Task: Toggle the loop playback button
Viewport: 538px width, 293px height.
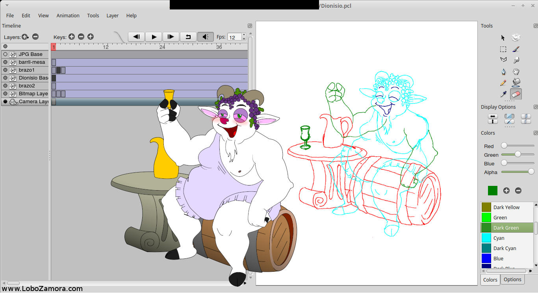Action: click(x=188, y=37)
